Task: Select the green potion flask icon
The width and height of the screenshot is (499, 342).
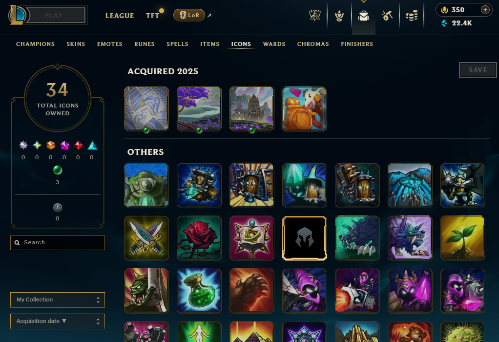Action: pyautogui.click(x=199, y=291)
